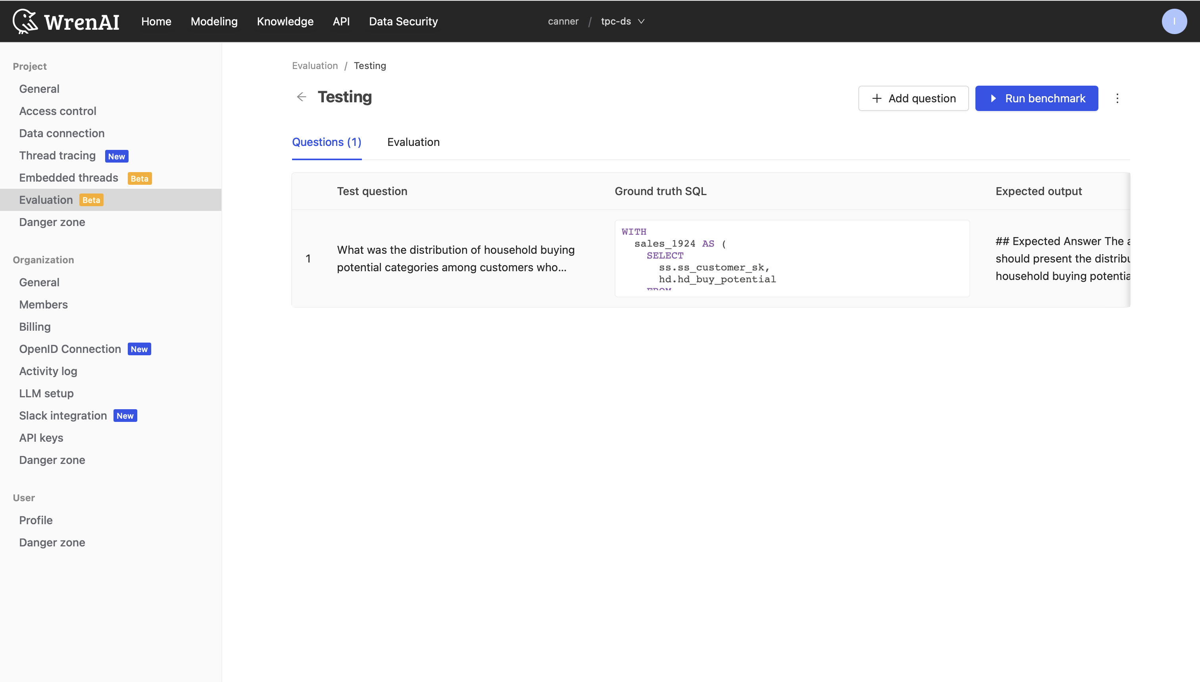Click Run benchmark play button
This screenshot has height=682, width=1200.
click(x=1037, y=98)
